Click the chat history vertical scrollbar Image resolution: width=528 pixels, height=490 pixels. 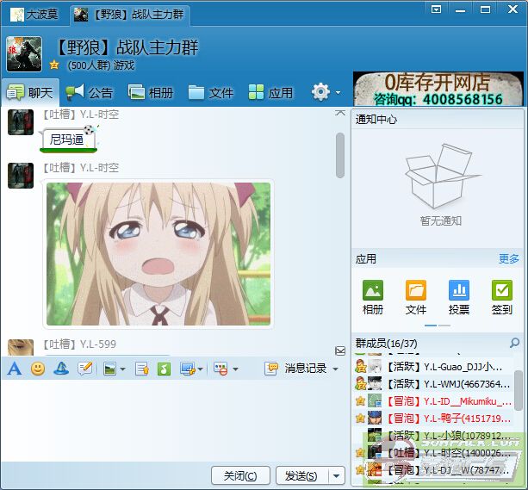340,155
